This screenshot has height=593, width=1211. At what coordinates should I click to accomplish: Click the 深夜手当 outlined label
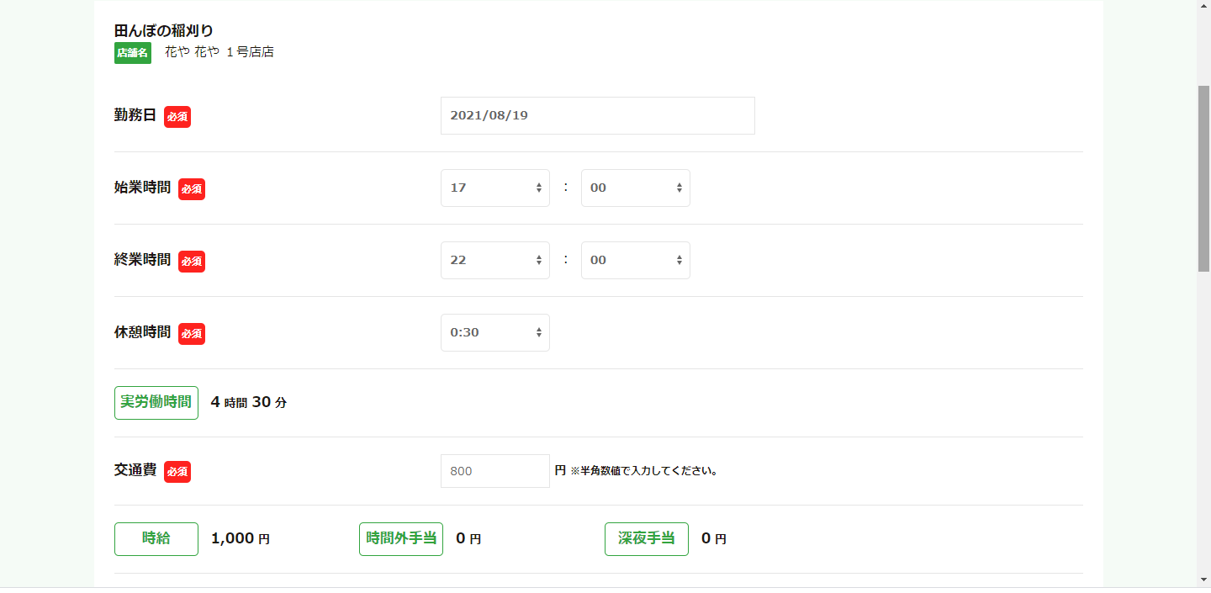click(646, 538)
